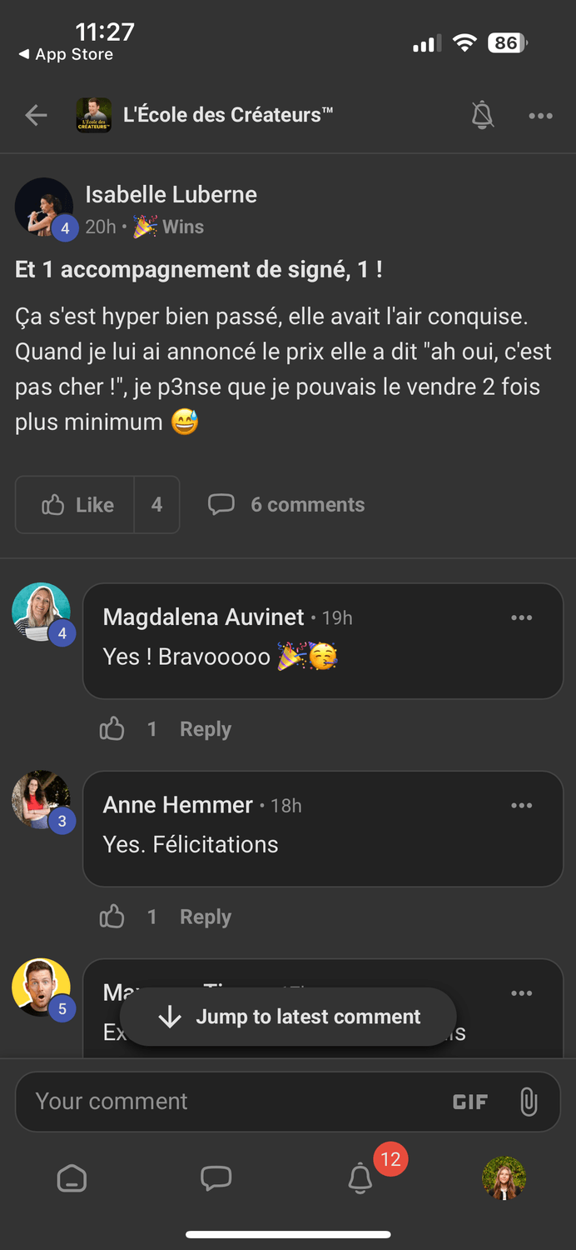Like Magdalena Auvinet's comment
Viewport: 576px width, 1250px height.
pos(112,730)
